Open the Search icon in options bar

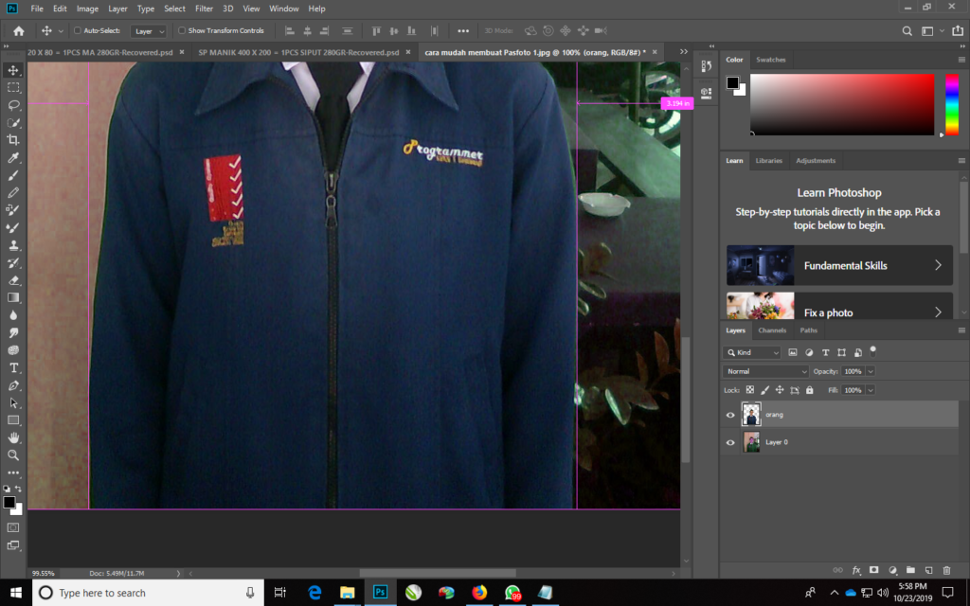(x=907, y=30)
